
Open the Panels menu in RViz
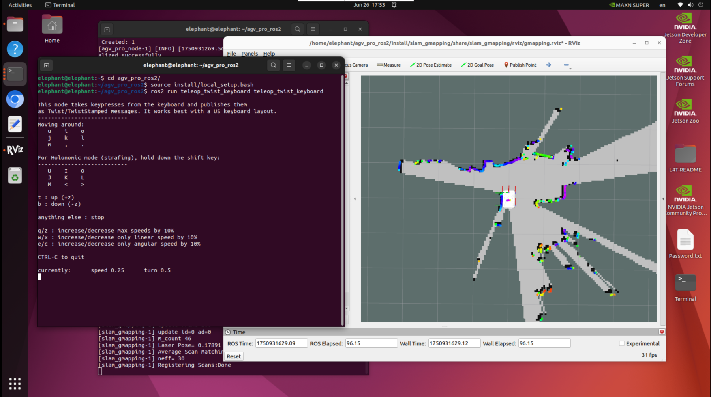coord(250,54)
